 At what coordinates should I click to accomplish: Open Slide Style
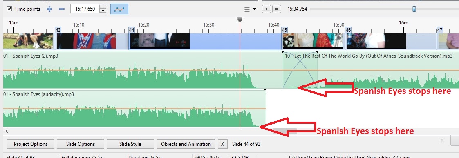[130, 144]
